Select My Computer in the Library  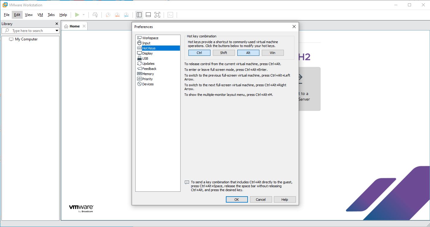tap(26, 39)
